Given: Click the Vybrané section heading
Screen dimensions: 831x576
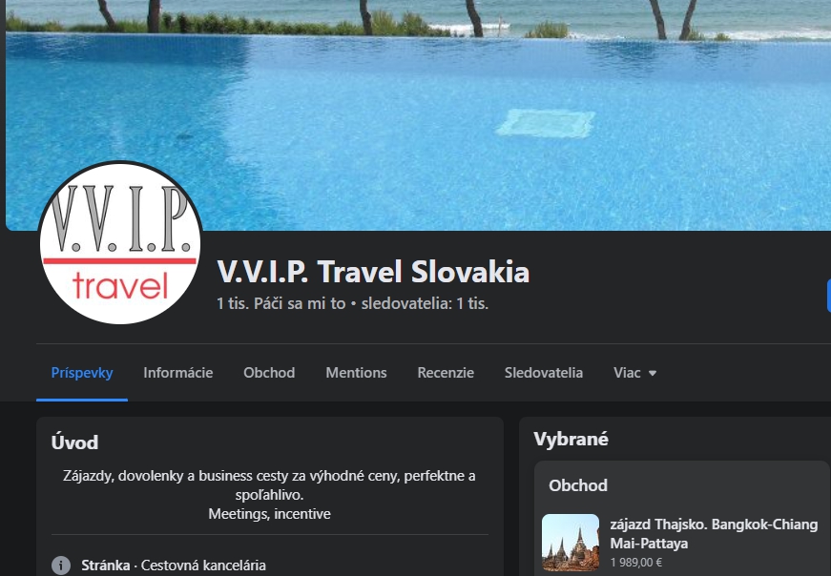Looking at the screenshot, I should tap(571, 440).
